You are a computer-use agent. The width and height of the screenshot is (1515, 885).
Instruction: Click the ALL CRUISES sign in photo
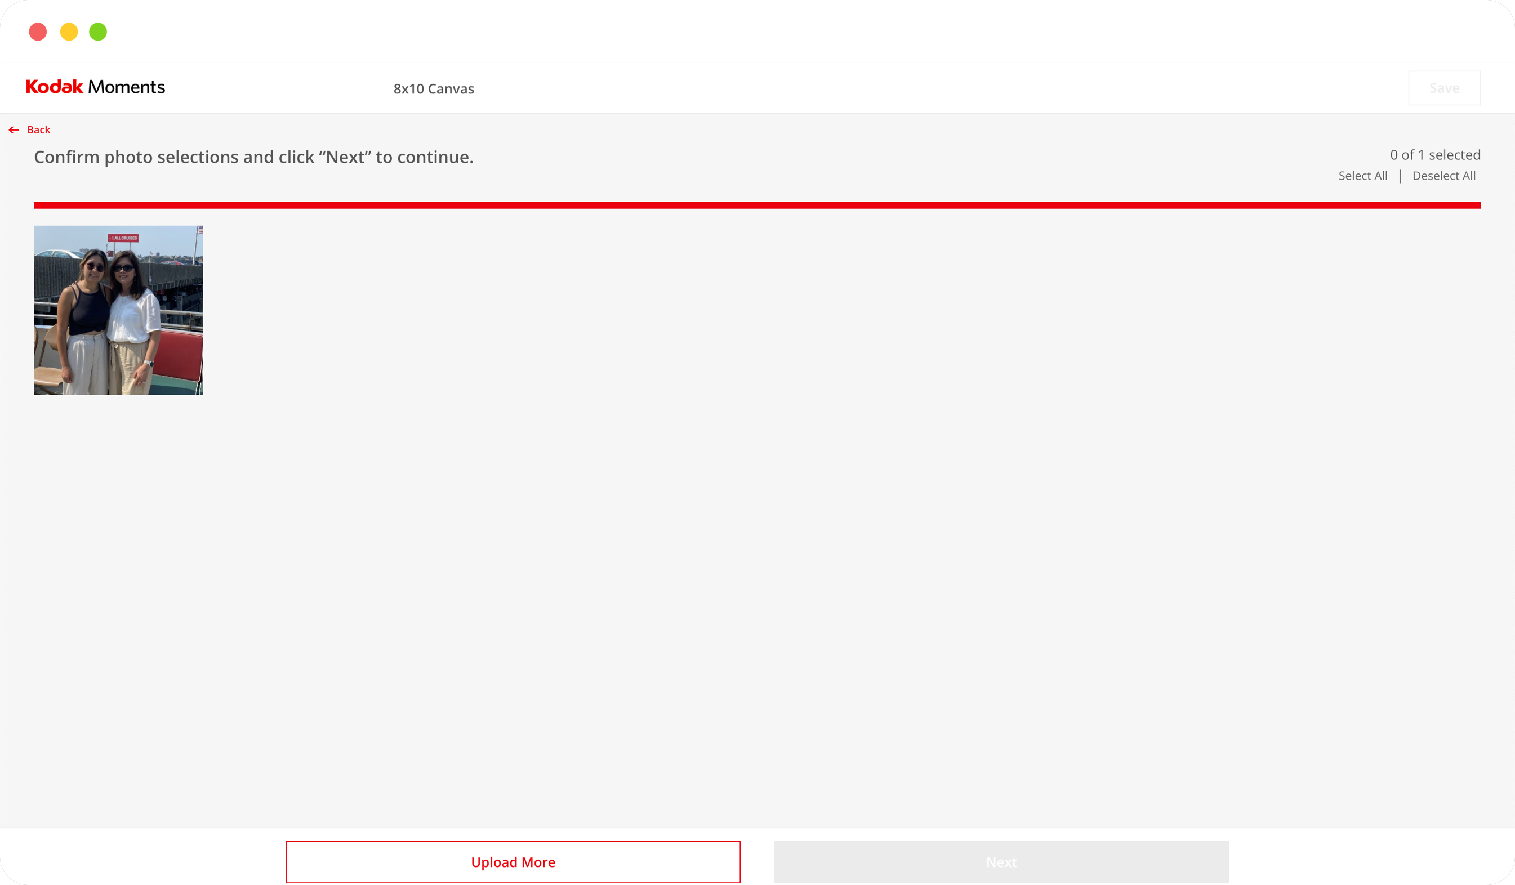(123, 238)
